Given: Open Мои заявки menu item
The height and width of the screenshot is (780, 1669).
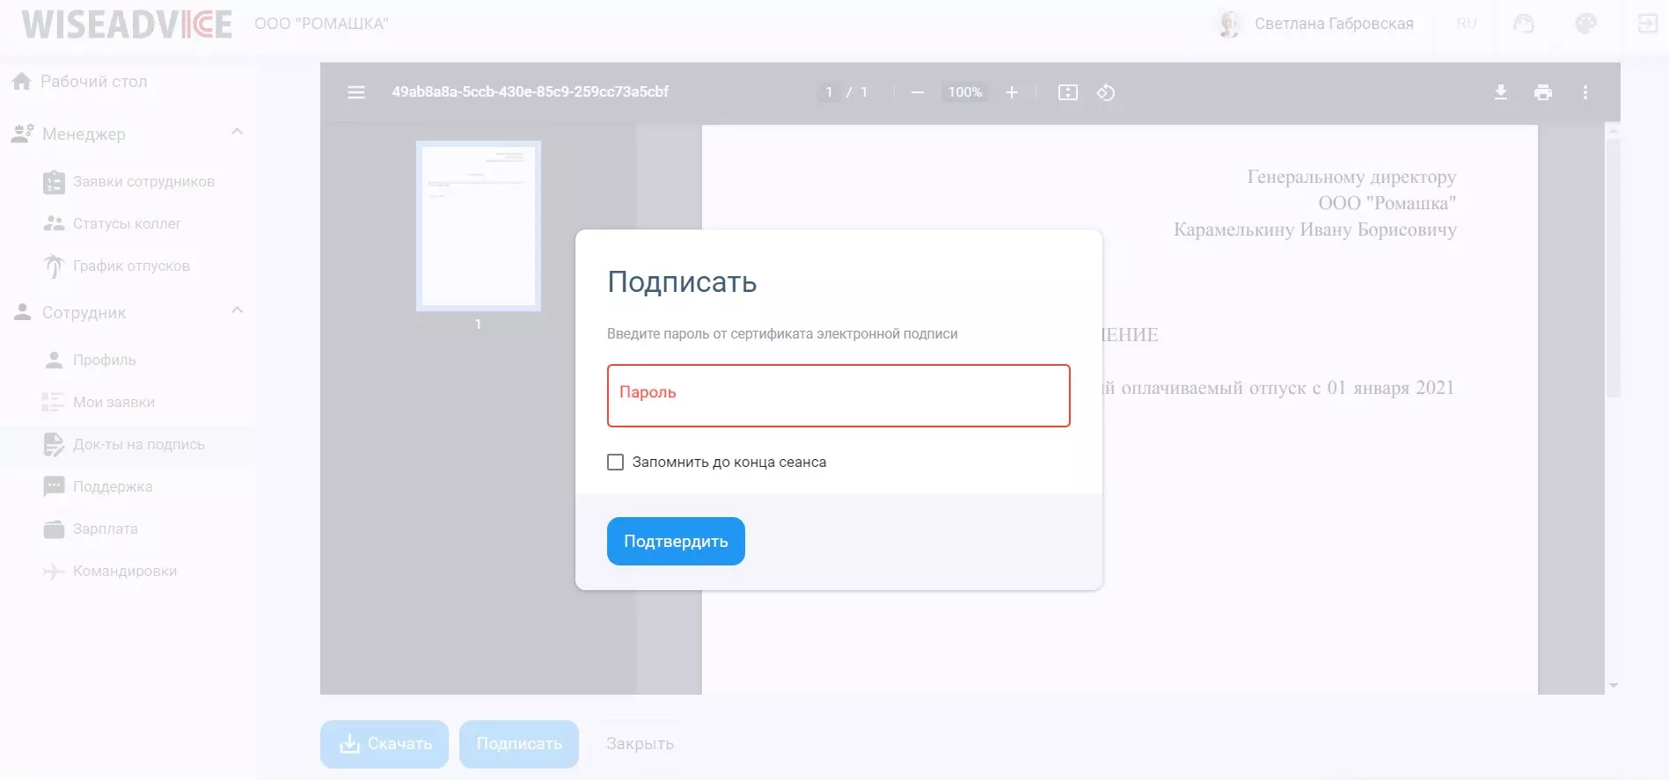Looking at the screenshot, I should click(113, 403).
